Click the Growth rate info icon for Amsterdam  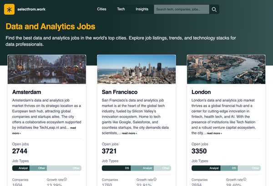tap(65, 180)
